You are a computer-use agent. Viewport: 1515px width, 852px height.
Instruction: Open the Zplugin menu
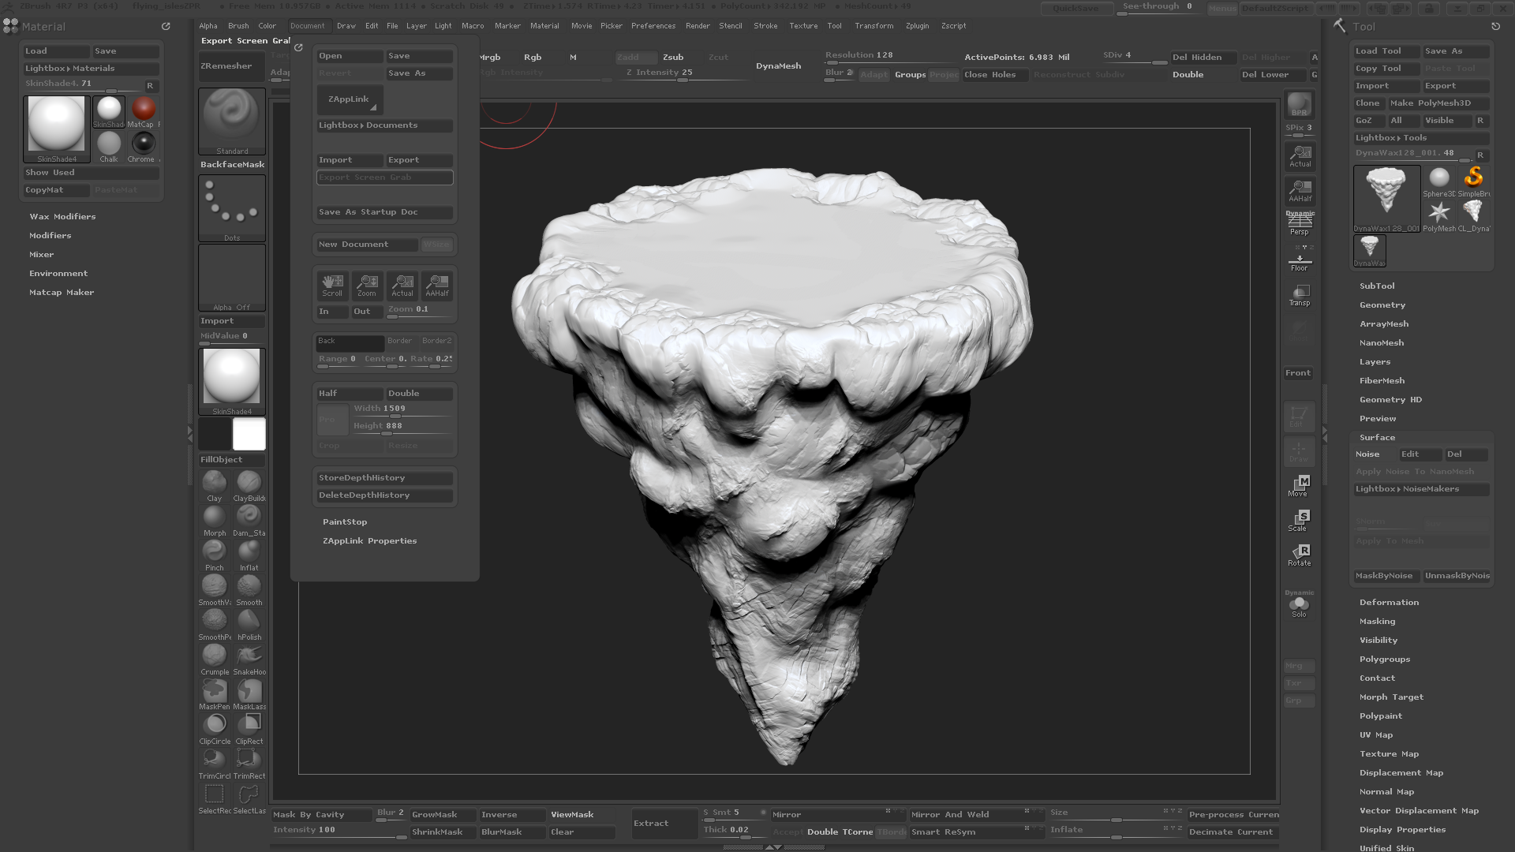pos(917,25)
